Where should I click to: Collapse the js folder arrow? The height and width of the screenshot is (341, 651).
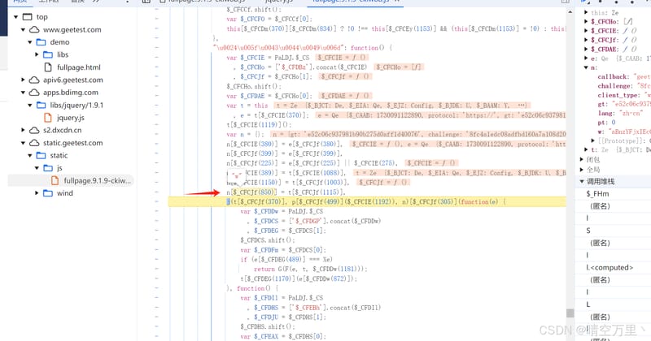click(37, 168)
